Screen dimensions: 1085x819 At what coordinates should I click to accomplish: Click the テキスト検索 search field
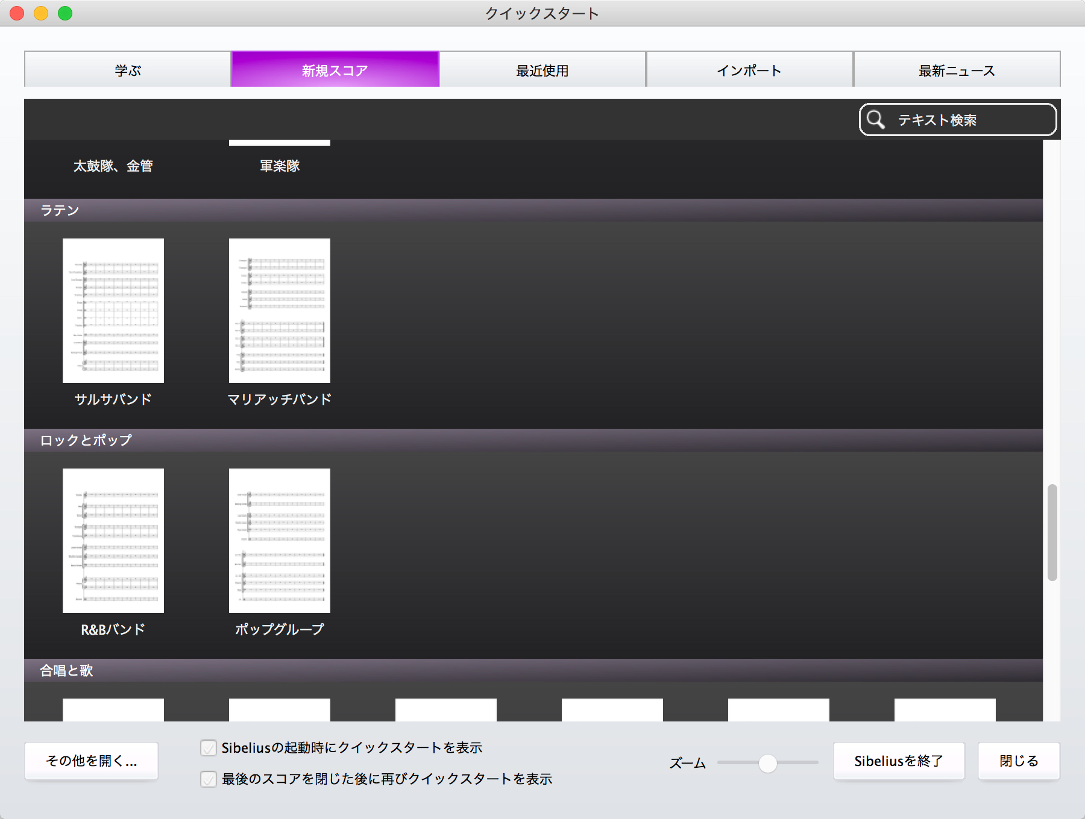click(958, 120)
